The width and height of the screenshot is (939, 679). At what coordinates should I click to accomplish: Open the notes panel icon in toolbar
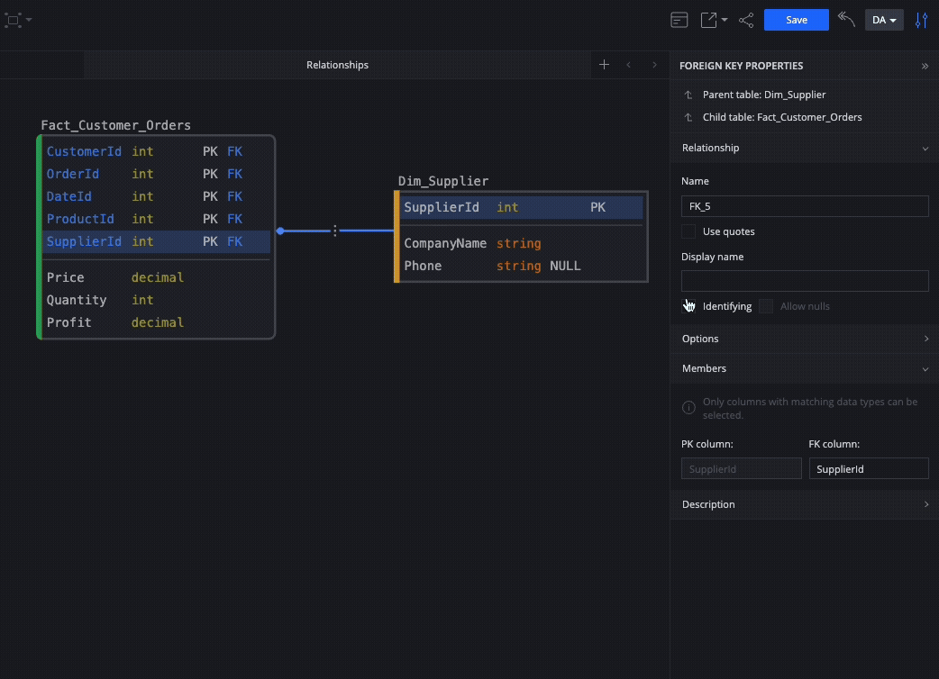679,21
